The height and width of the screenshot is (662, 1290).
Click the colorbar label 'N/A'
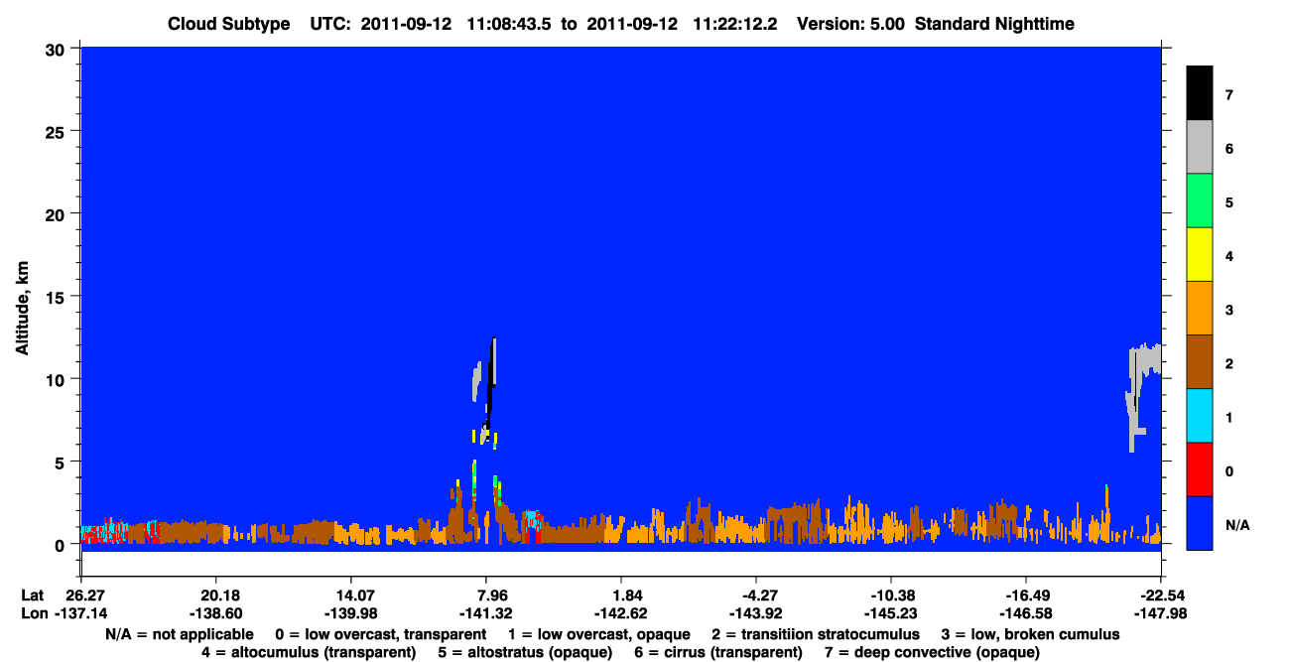[x=1237, y=524]
